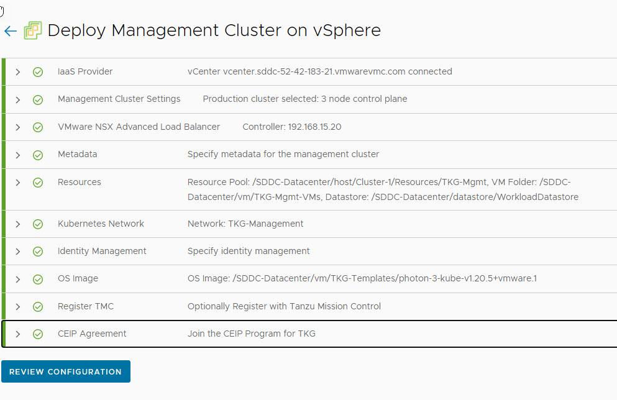Expand the Register TMC section chevron

[18, 307]
